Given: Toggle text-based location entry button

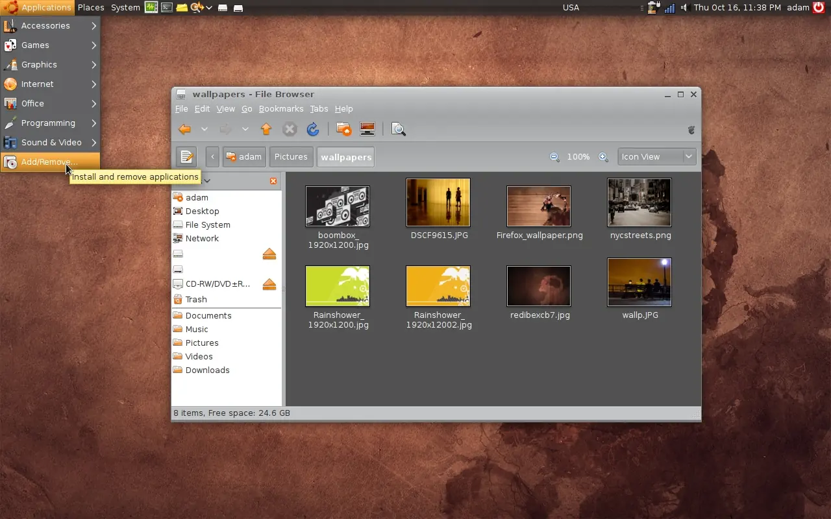Looking at the screenshot, I should coord(186,157).
